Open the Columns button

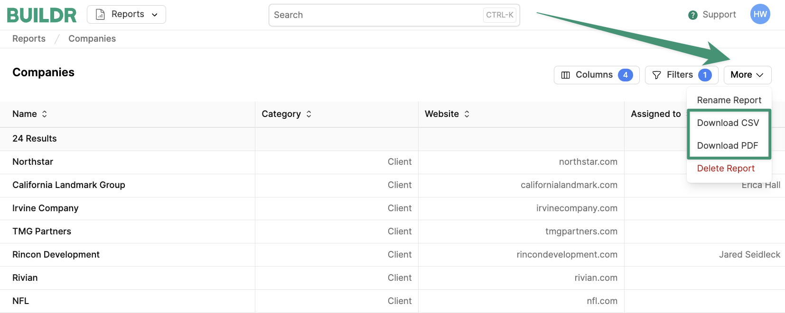click(597, 75)
